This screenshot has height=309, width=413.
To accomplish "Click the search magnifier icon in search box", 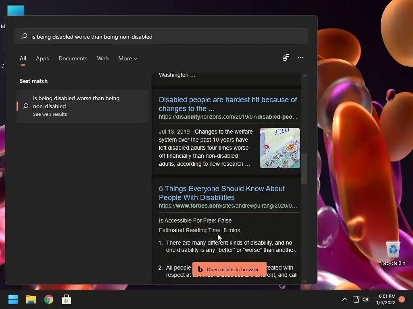I will coord(24,36).
